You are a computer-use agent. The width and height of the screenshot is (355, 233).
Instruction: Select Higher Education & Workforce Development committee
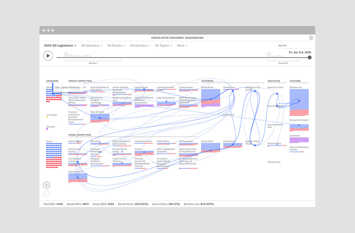click(144, 102)
